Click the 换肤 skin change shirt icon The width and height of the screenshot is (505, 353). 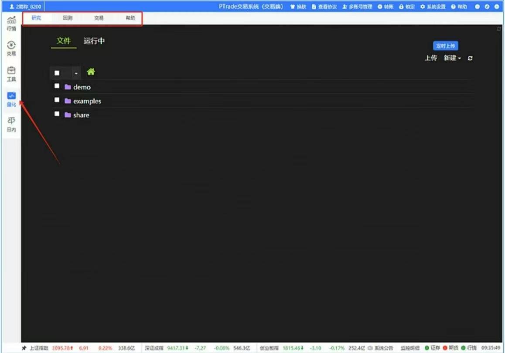click(x=293, y=7)
